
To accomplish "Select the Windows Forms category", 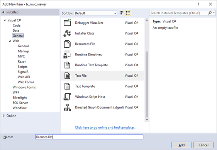I will tap(24, 87).
